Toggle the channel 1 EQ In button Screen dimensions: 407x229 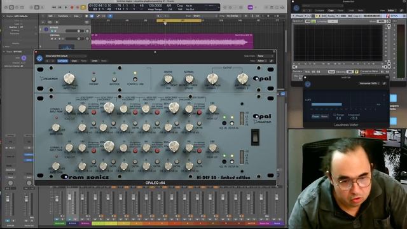tap(224, 123)
